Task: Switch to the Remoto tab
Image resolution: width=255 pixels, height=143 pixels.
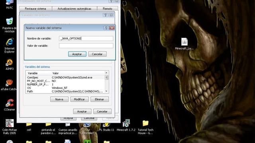Action: click(x=108, y=9)
